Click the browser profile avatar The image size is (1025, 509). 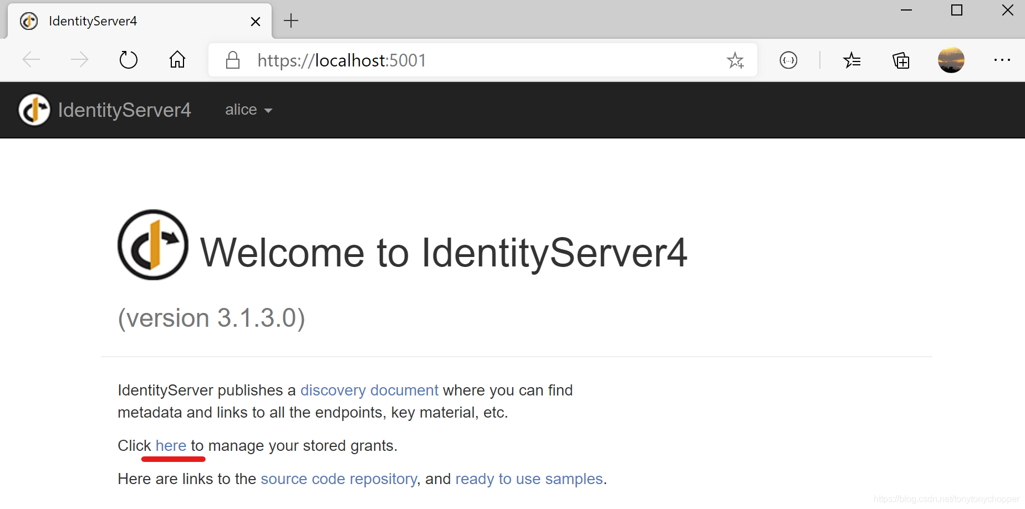[x=951, y=60]
